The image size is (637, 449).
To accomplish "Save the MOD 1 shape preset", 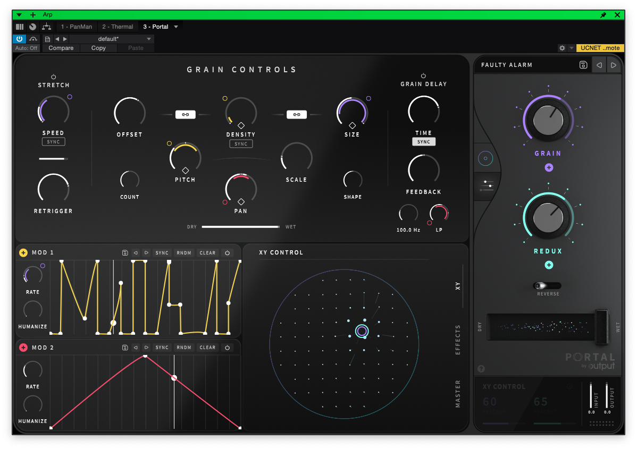I will pos(125,252).
